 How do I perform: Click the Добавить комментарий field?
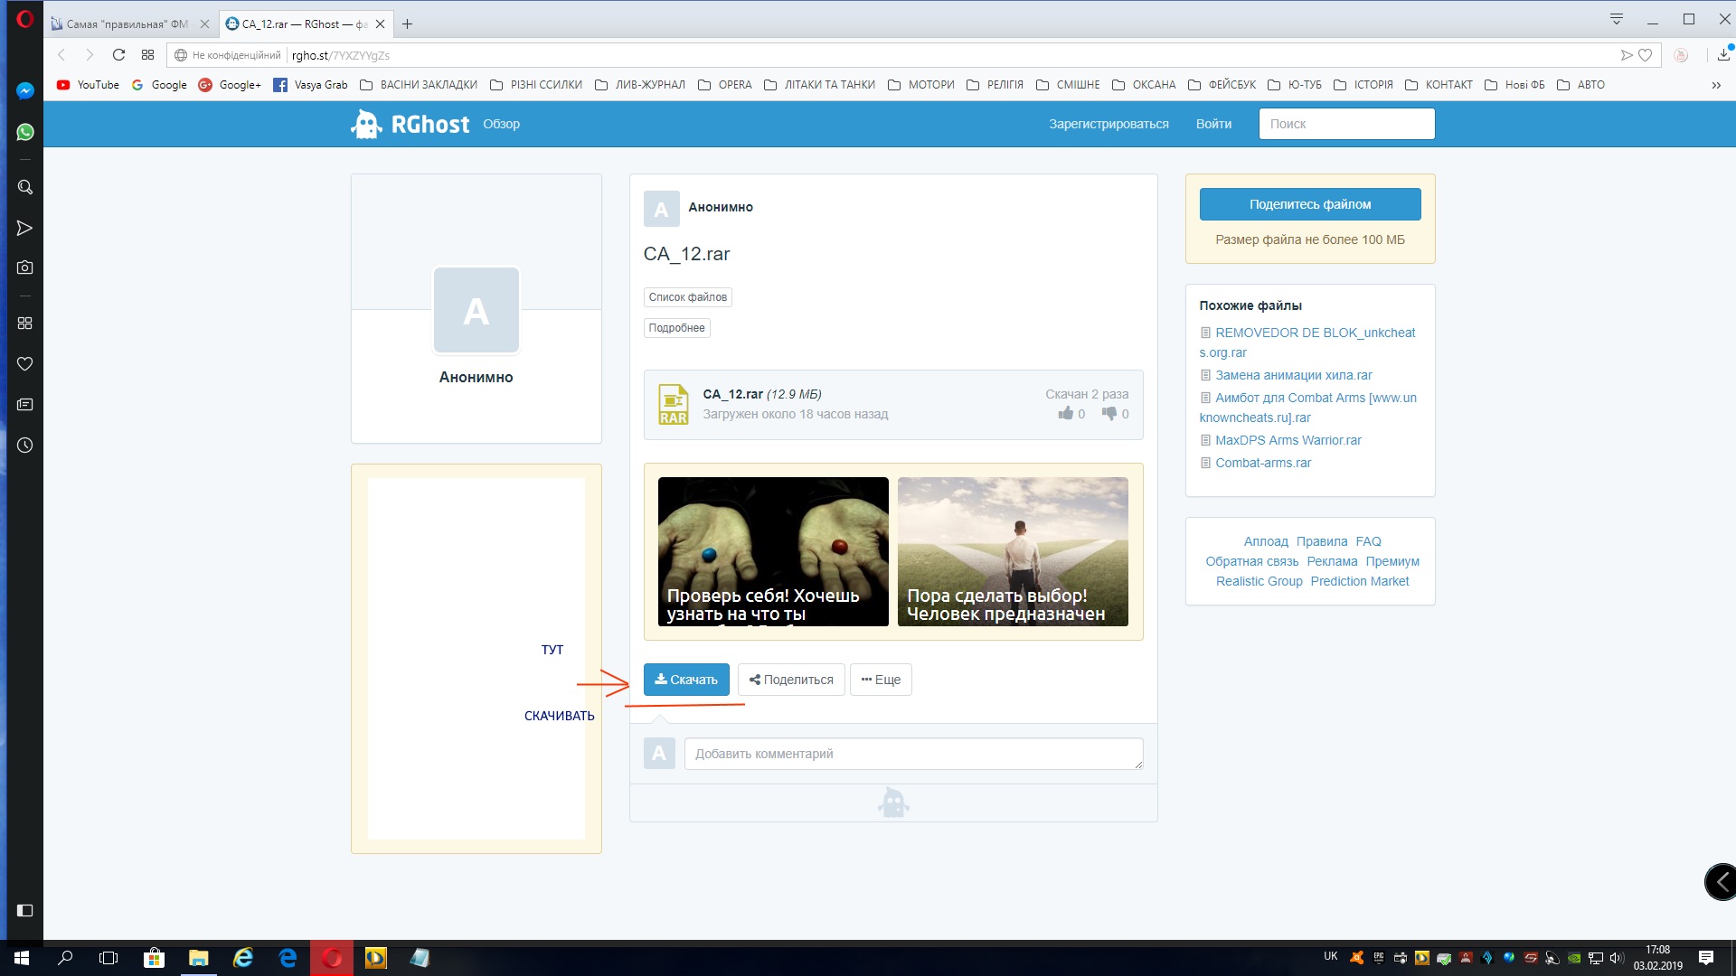[x=913, y=754]
